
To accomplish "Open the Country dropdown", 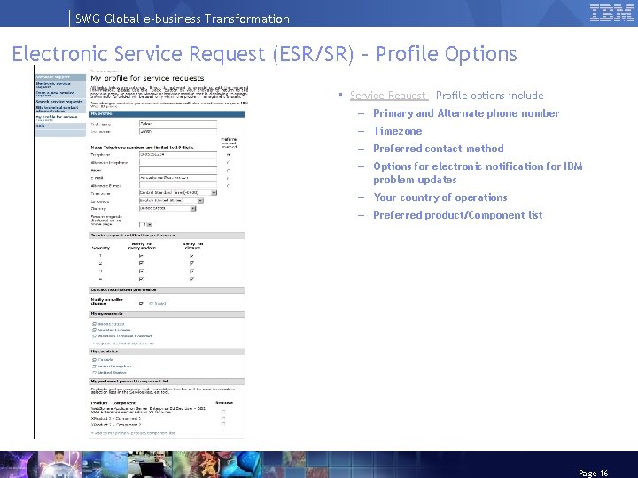I will (167, 208).
